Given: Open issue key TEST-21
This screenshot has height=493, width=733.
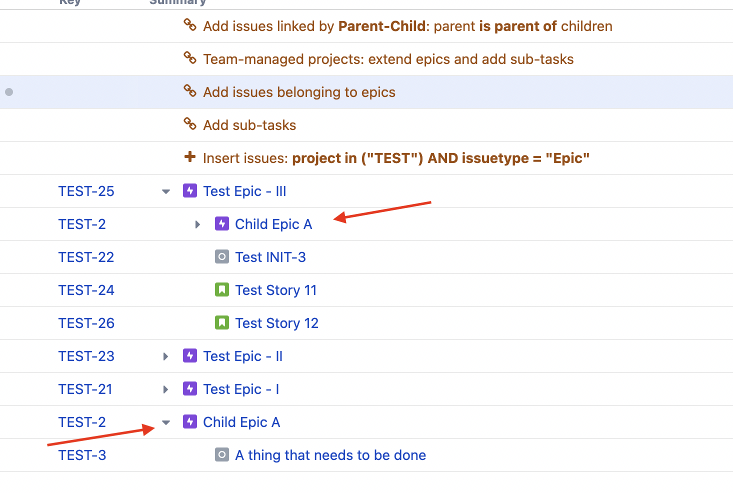Looking at the screenshot, I should click(x=85, y=389).
